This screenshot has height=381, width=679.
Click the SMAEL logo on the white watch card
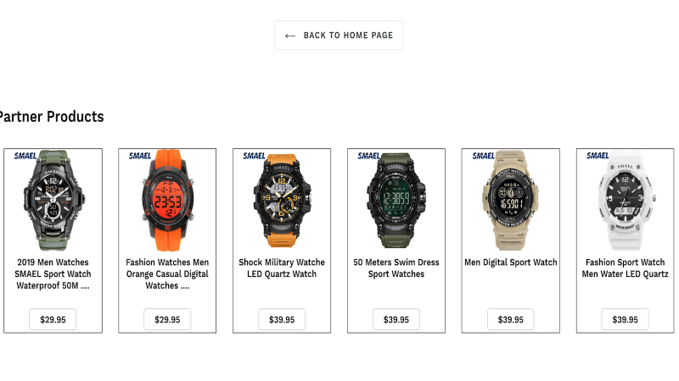(x=598, y=156)
